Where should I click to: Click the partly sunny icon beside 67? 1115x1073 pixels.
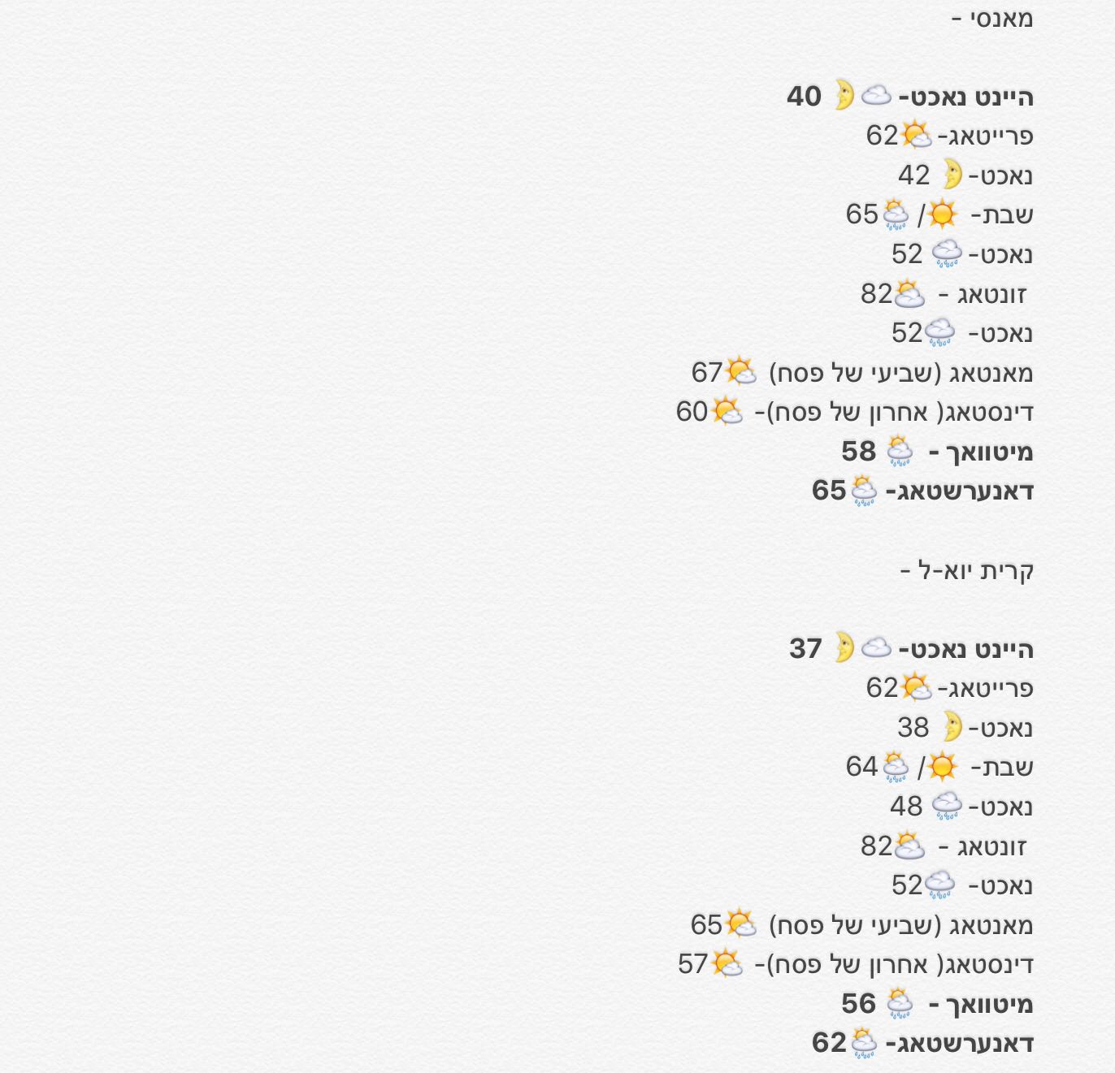click(740, 372)
